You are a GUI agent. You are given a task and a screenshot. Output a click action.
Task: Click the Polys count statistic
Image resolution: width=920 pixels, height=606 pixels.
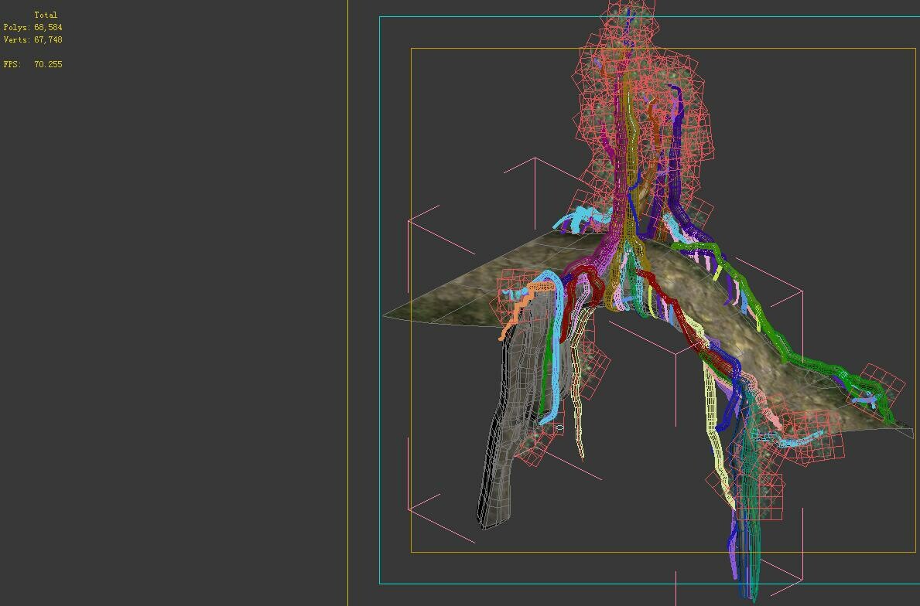coord(33,27)
